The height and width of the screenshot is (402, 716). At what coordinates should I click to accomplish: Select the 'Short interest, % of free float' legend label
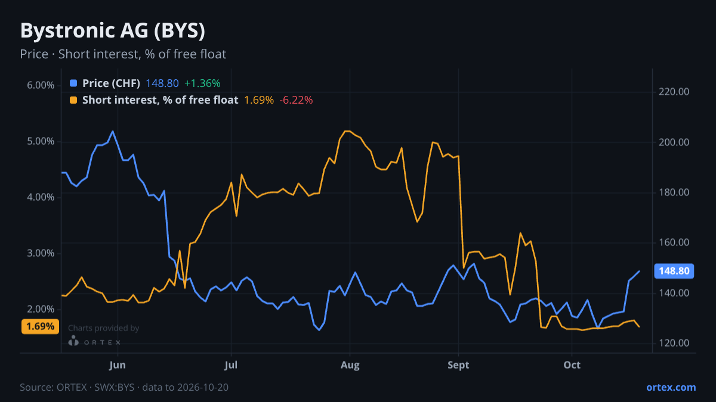click(x=160, y=100)
